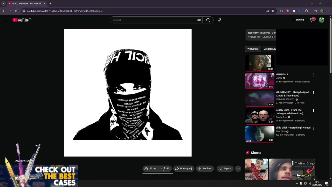This screenshot has width=332, height=187.
Task: Click the blue sound waves extension icon
Action: pos(300,11)
